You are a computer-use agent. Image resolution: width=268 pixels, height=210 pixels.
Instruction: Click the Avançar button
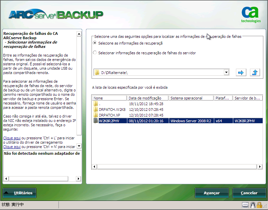pyautogui.click(x=212, y=193)
